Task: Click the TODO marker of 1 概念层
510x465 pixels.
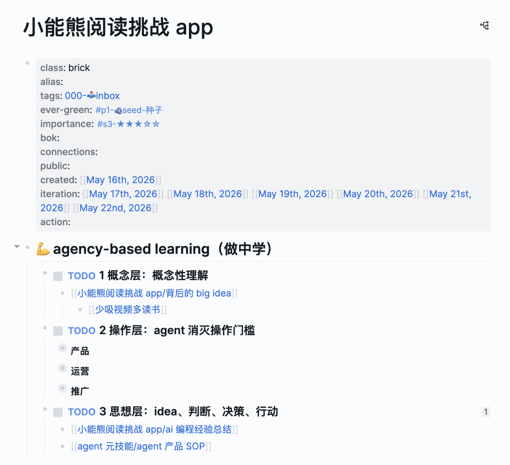Action: pyautogui.click(x=81, y=276)
